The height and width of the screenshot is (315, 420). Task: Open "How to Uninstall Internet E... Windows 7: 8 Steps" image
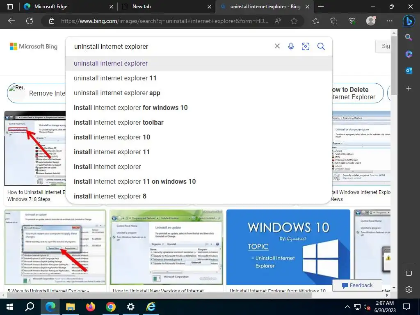point(35,148)
